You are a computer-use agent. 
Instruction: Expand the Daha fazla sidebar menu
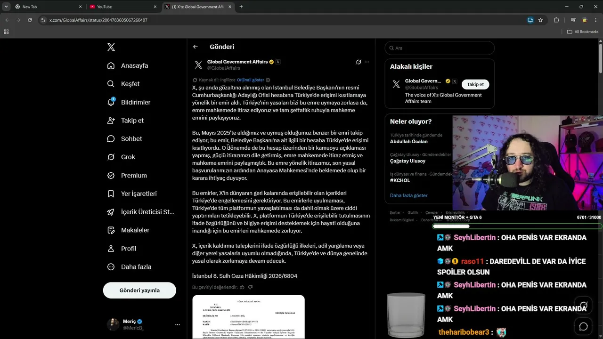(x=129, y=267)
